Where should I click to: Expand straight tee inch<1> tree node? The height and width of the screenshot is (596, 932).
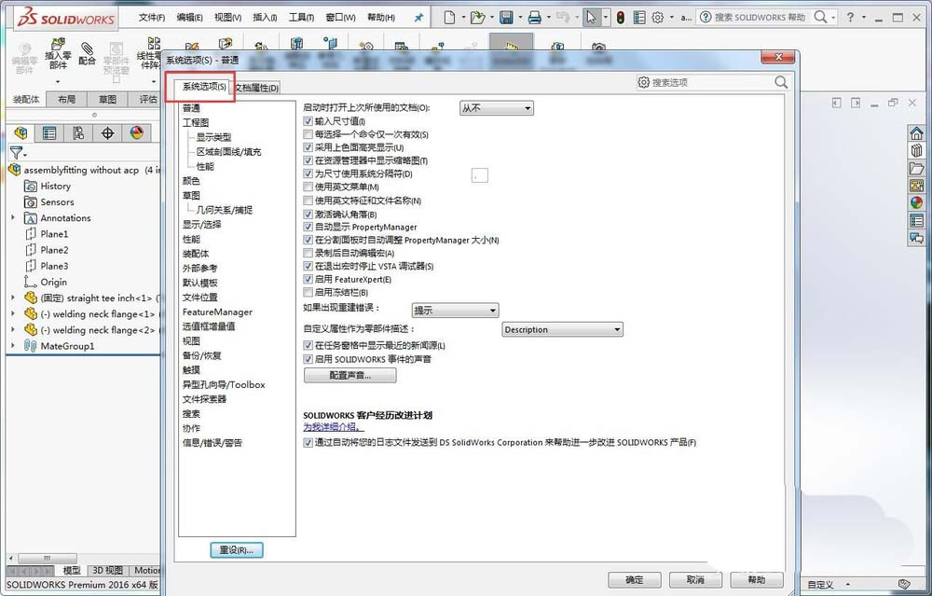point(13,298)
